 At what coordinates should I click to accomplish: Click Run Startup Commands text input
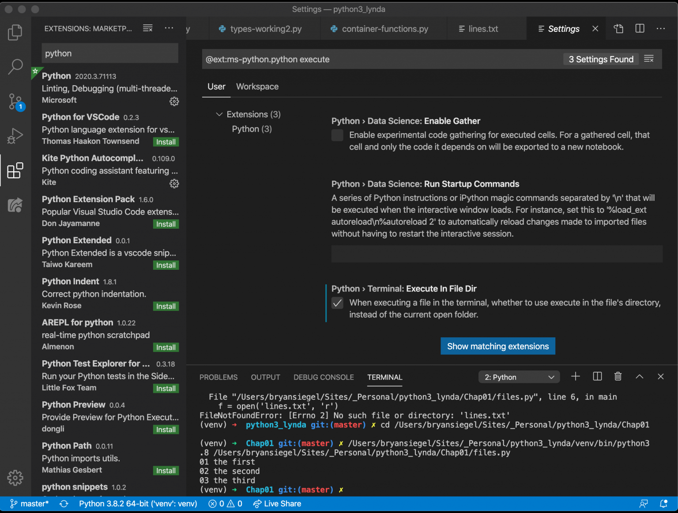click(x=497, y=254)
